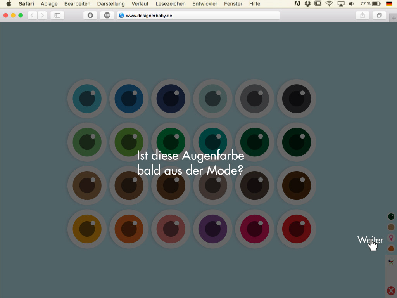Viewport: 397px width, 298px height.
Task: Open the Lesezeichen menu
Action: click(x=171, y=4)
